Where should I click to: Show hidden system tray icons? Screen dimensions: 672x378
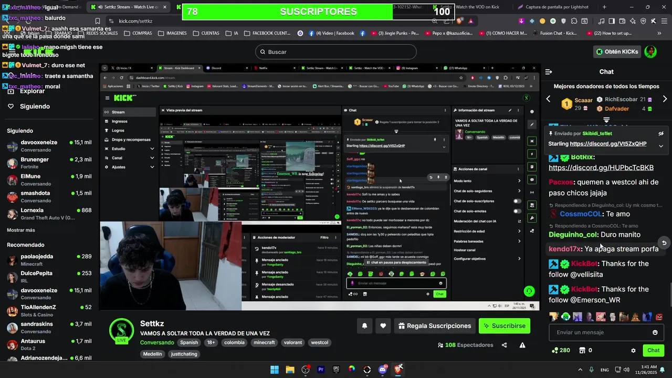tap(580, 370)
